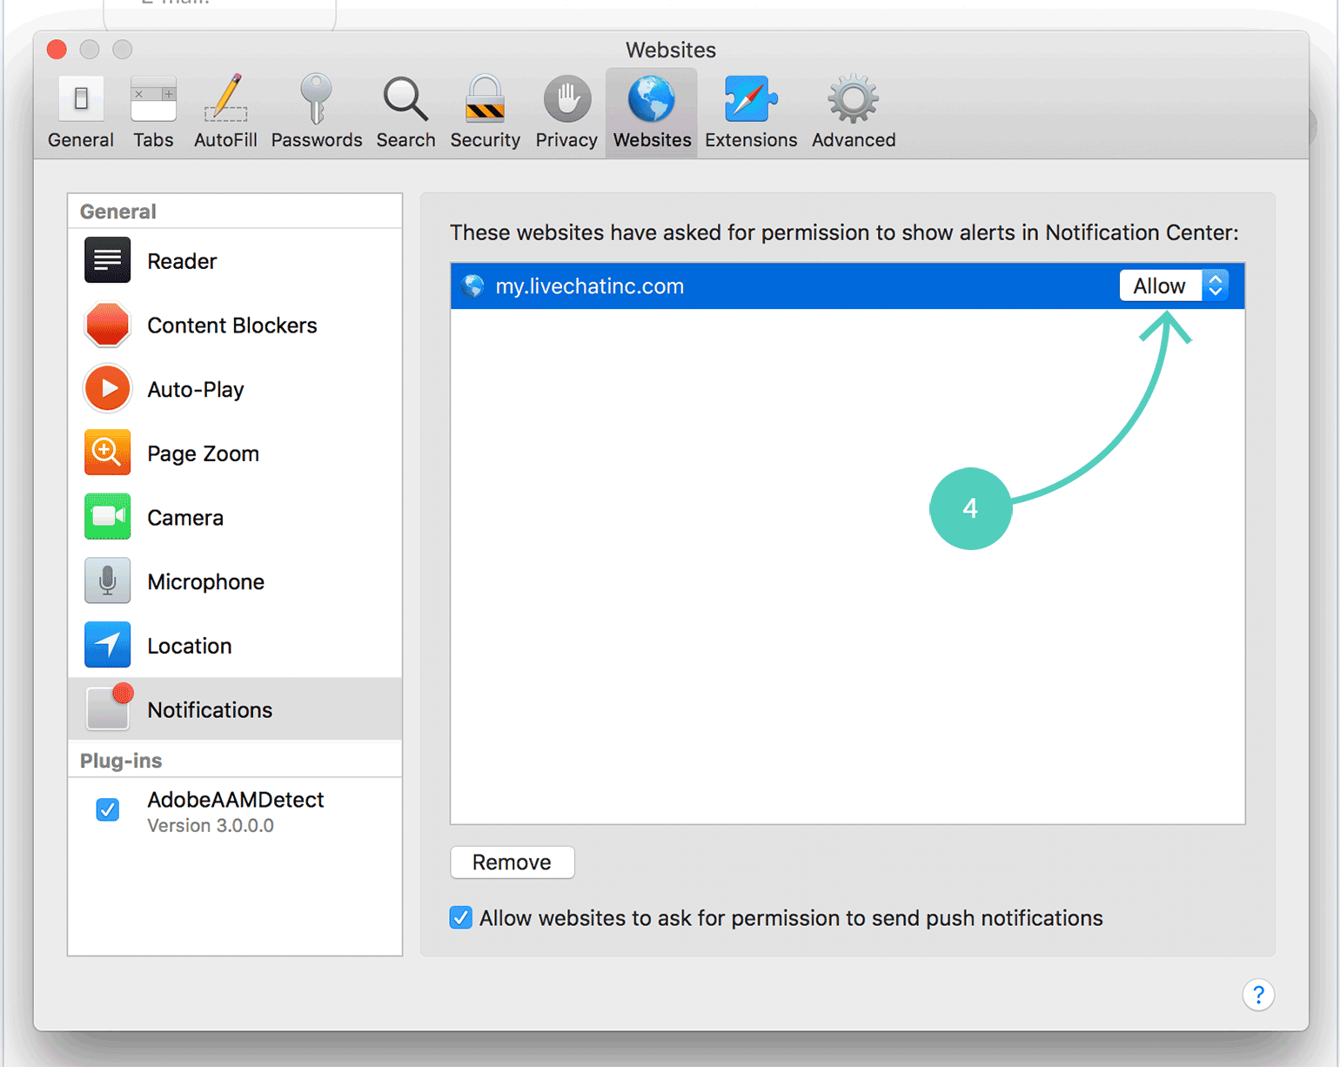Click the Camera label in sidebar
1340x1067 pixels.
point(185,518)
